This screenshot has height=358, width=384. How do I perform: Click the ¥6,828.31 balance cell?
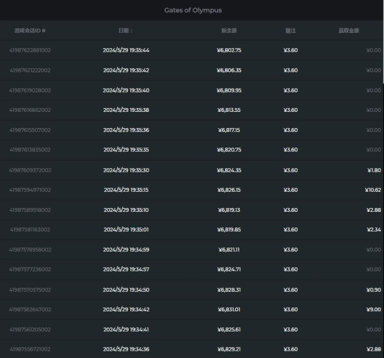point(229,289)
